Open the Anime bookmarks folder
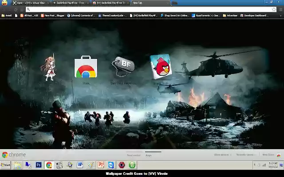 coord(7,15)
